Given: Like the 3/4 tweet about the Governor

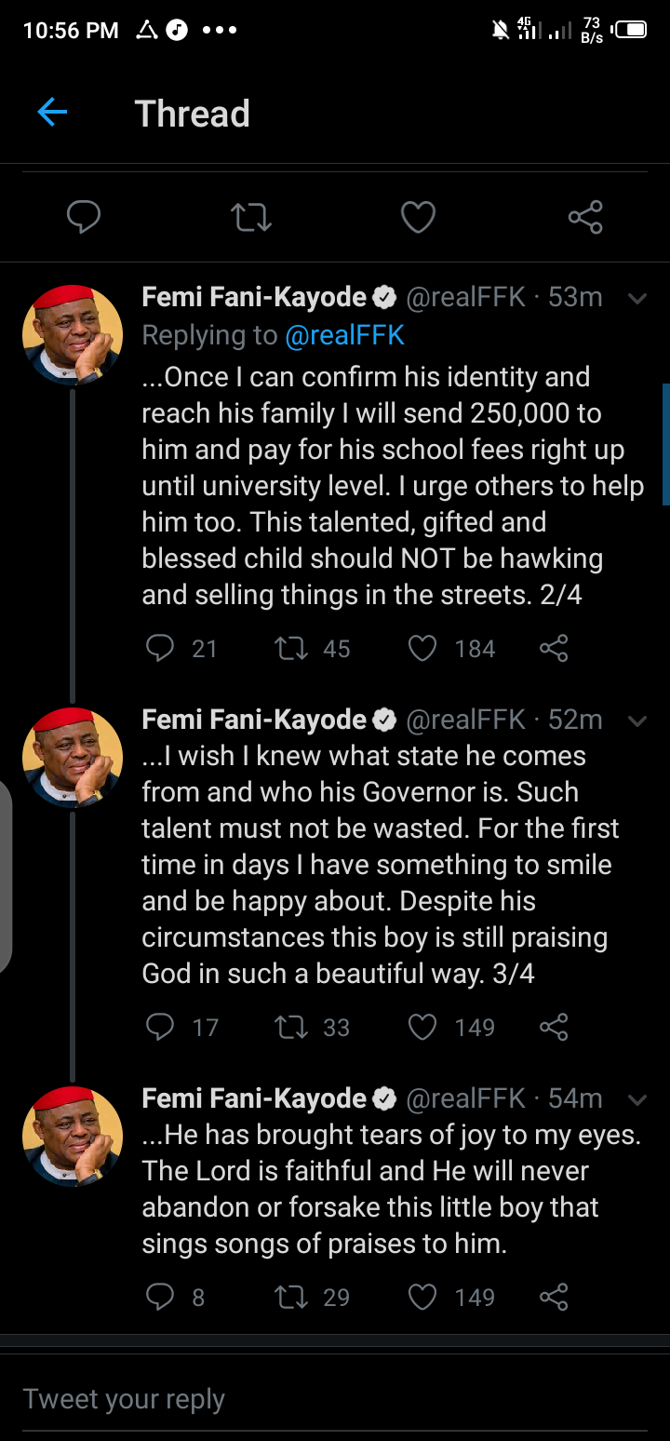Looking at the screenshot, I should coord(422,1027).
